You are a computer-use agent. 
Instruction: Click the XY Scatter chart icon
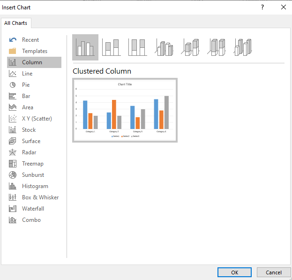click(x=13, y=119)
